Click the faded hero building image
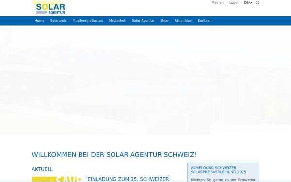291x182 pixels. tap(145, 80)
